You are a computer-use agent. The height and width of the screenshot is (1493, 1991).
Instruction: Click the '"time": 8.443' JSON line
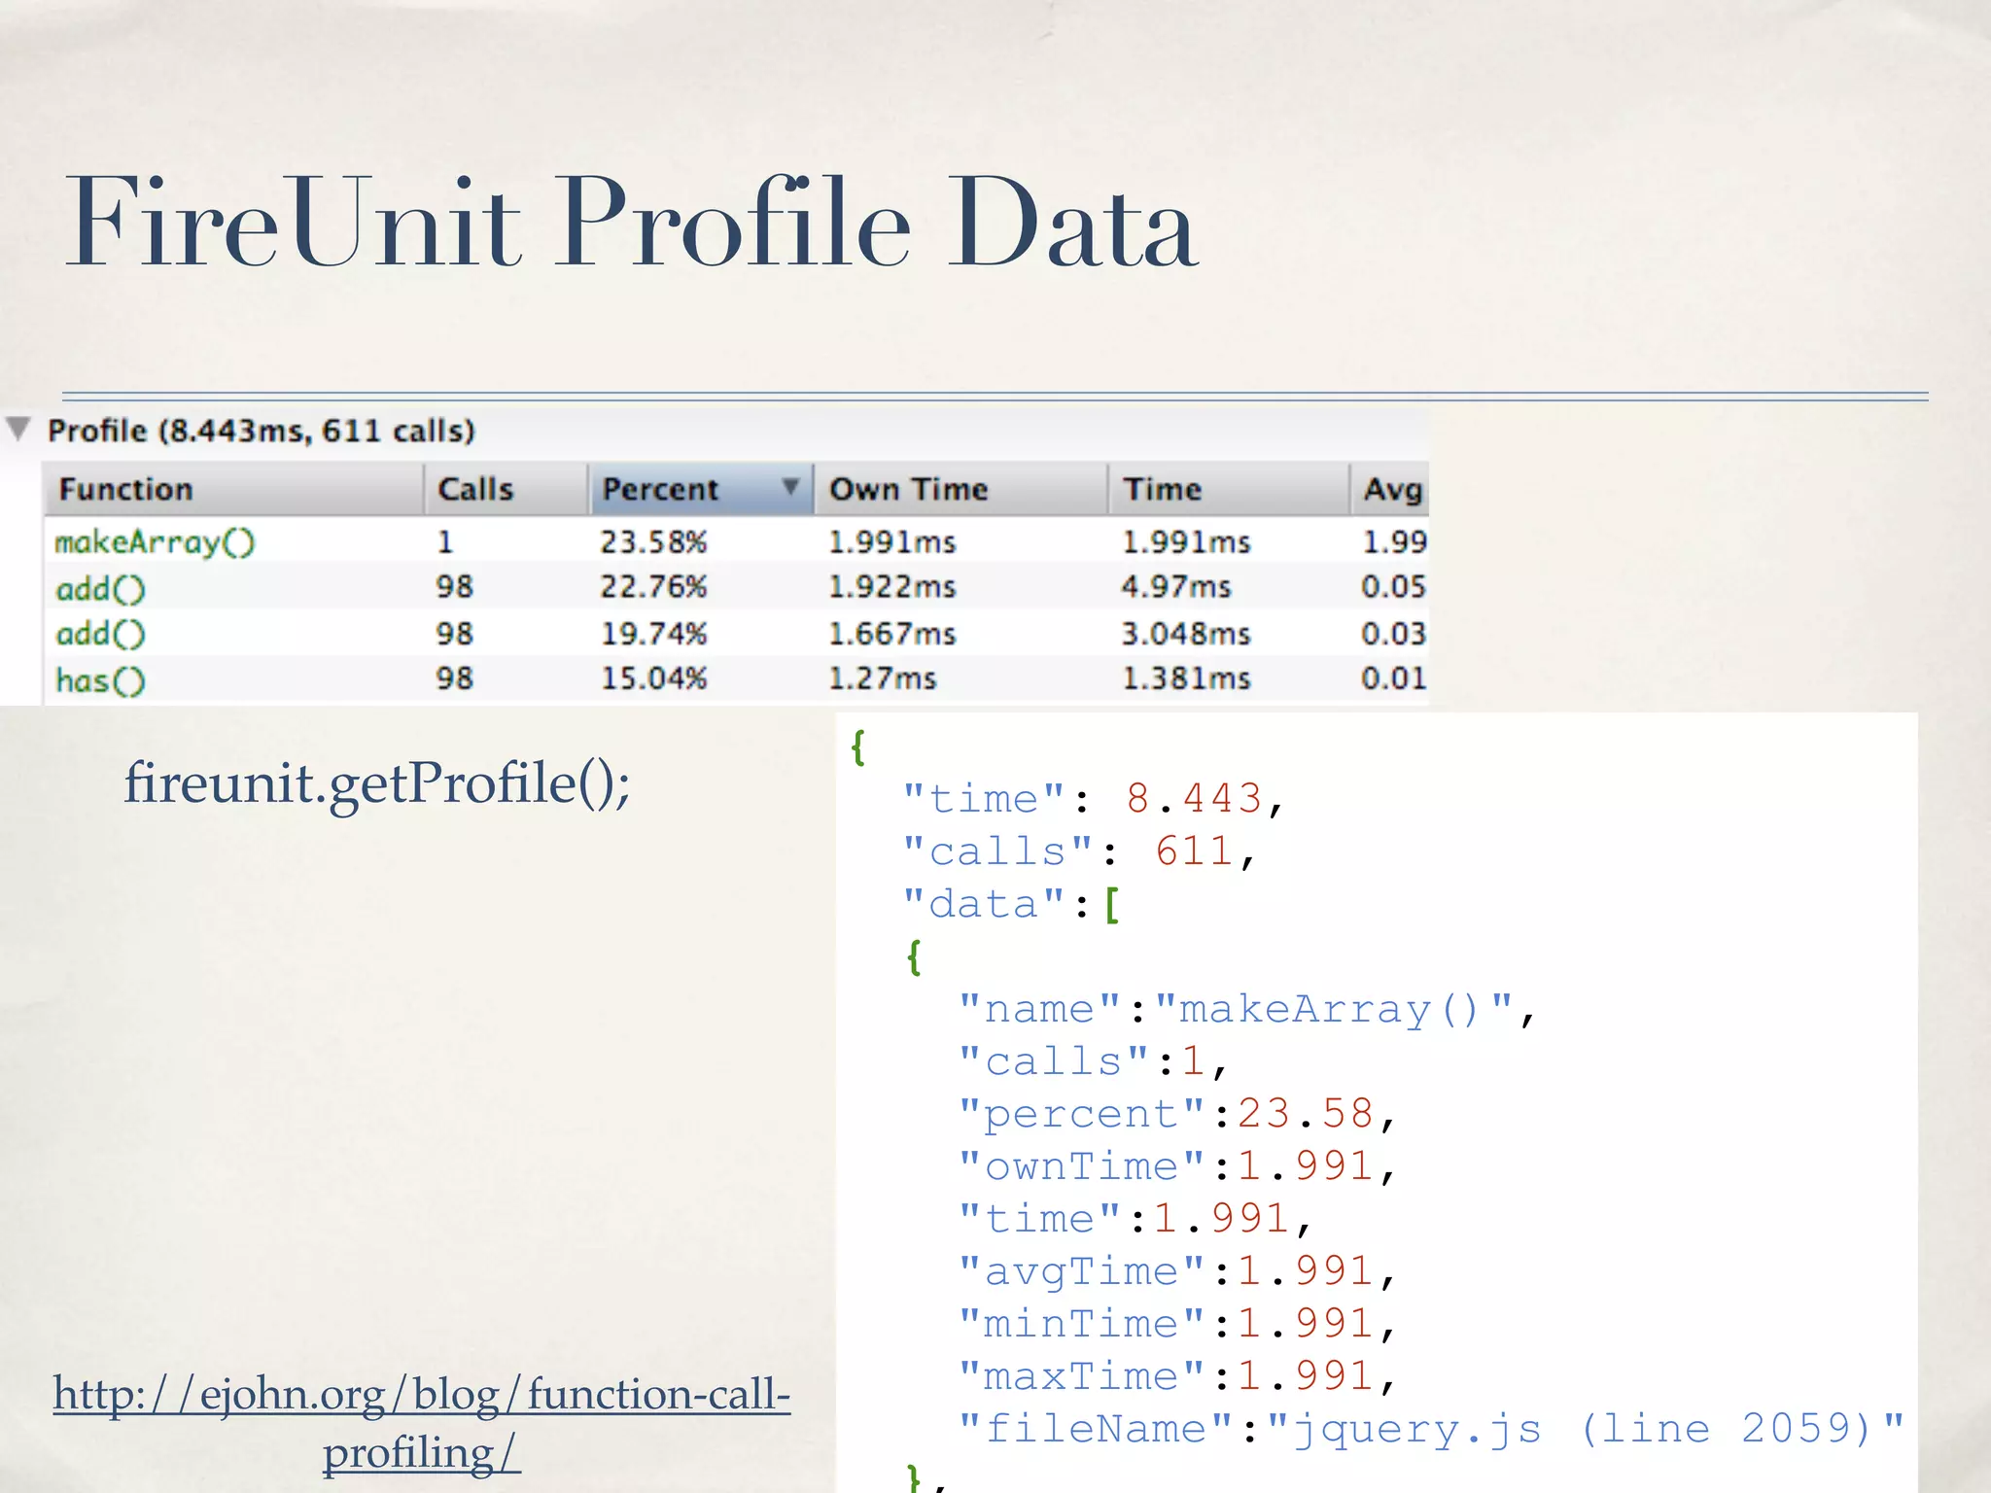point(1095,799)
